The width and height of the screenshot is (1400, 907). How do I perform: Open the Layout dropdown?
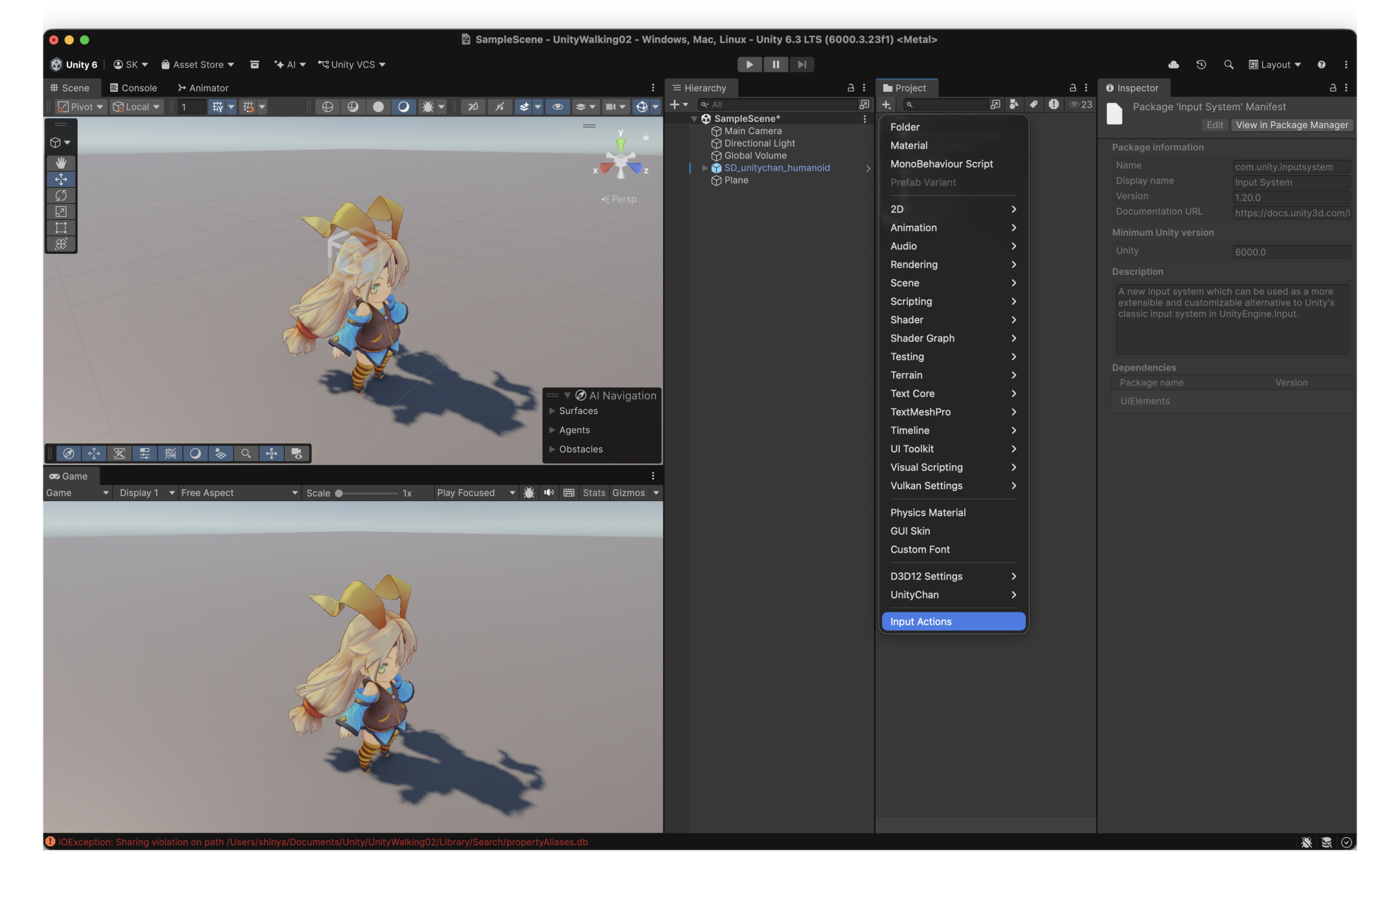pos(1274,65)
